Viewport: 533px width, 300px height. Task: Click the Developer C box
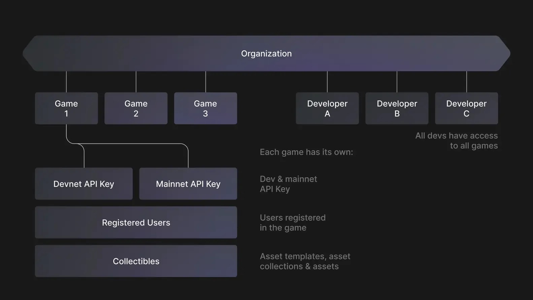[x=466, y=108]
